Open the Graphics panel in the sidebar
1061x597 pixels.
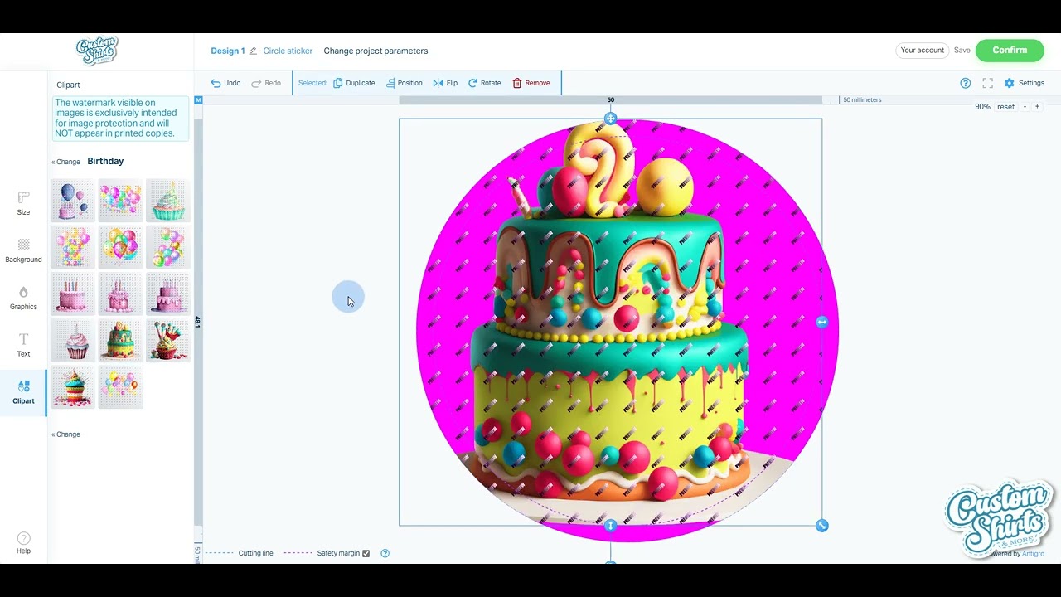23,298
